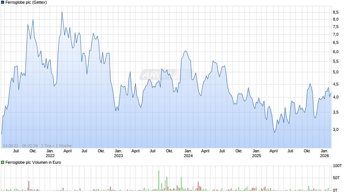Click the 100T volume axis value
Image resolution: width=347 pixels, height=194 pixels.
(337, 166)
